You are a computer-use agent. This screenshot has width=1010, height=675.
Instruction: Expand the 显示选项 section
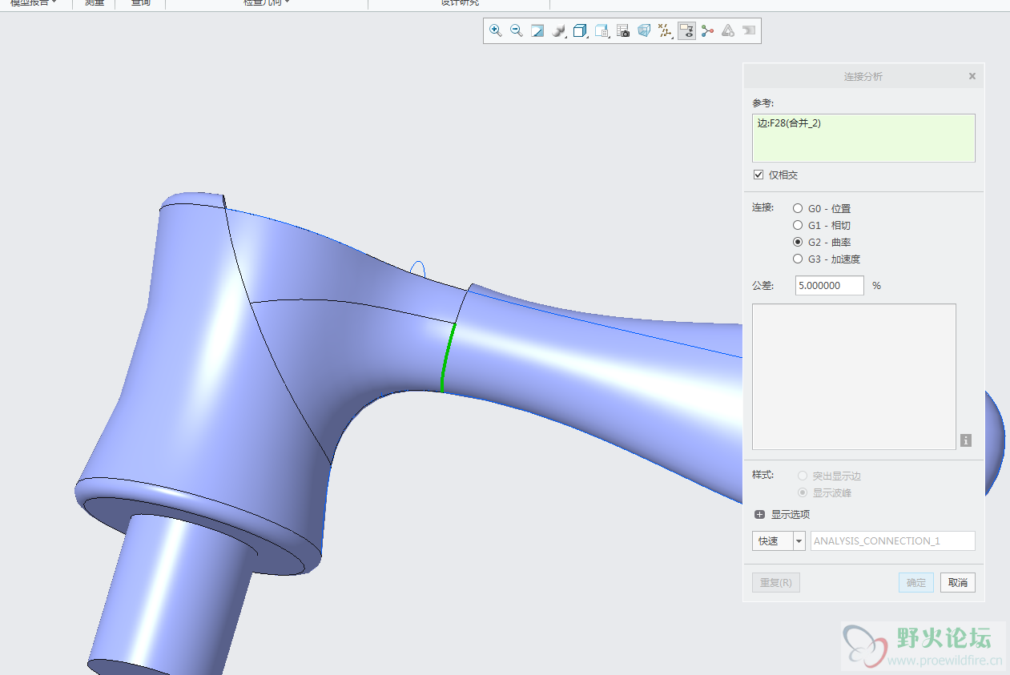[x=759, y=514]
